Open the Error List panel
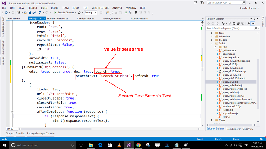Image resolution: width=266 pixels, height=149 pixels. (20, 133)
